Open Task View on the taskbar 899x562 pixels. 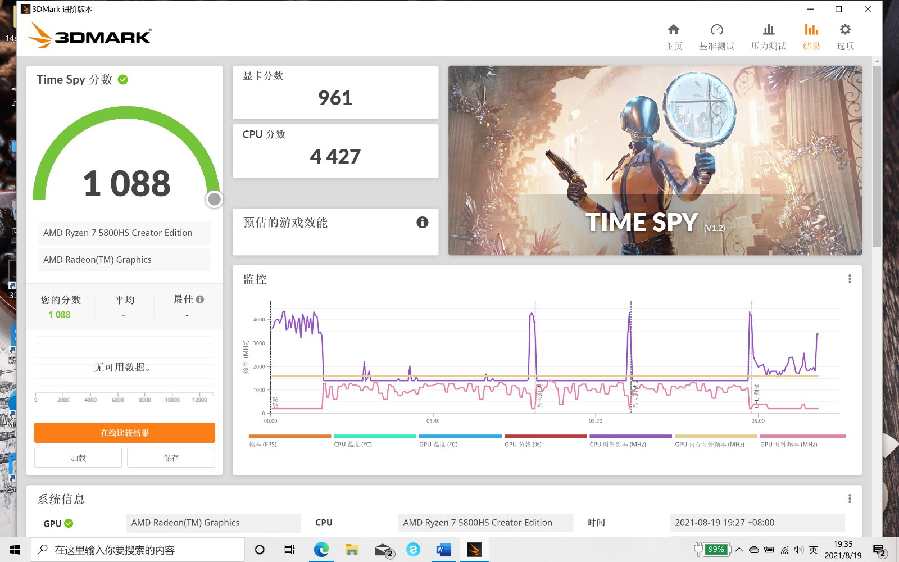(289, 550)
